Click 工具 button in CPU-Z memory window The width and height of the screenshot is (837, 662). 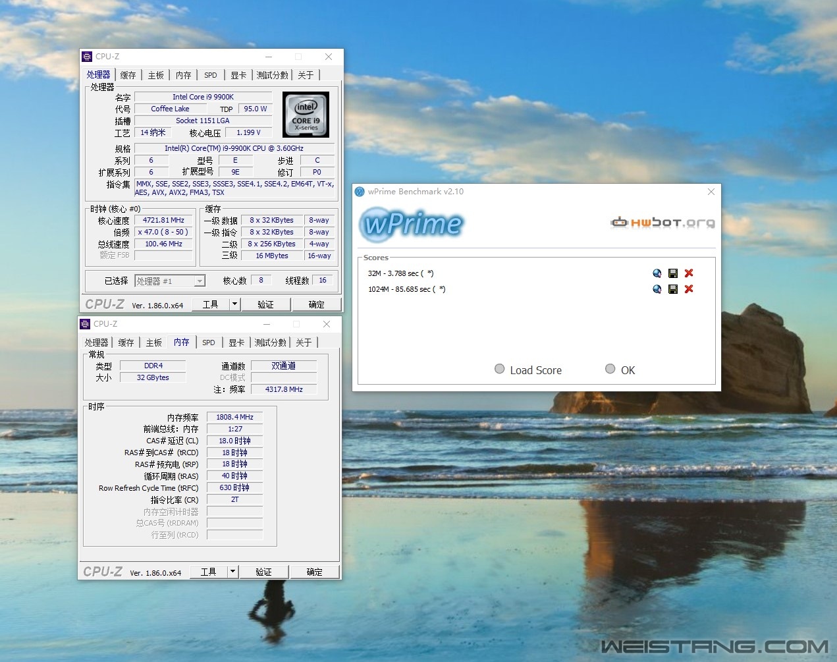(209, 572)
